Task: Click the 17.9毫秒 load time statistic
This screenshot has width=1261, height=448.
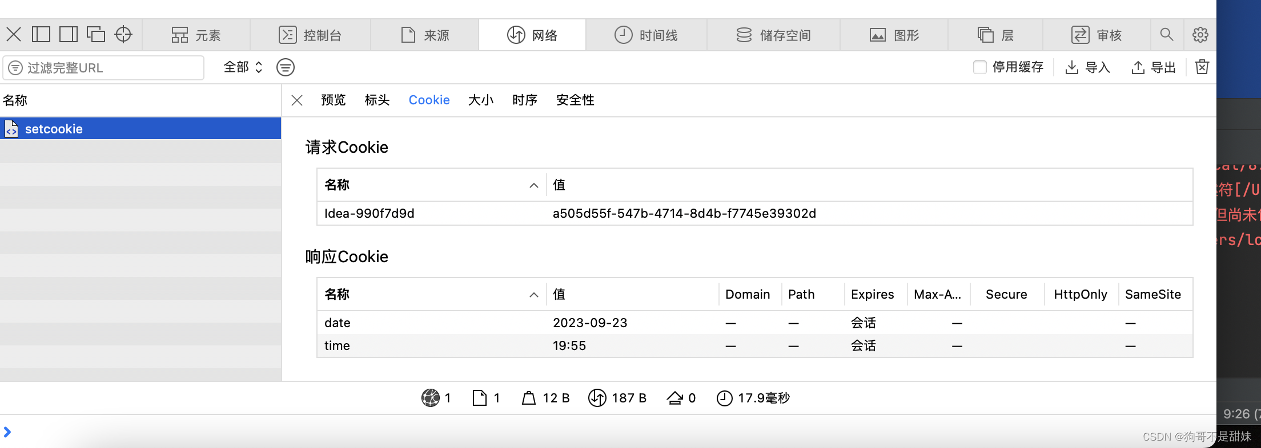Action: pos(753,398)
